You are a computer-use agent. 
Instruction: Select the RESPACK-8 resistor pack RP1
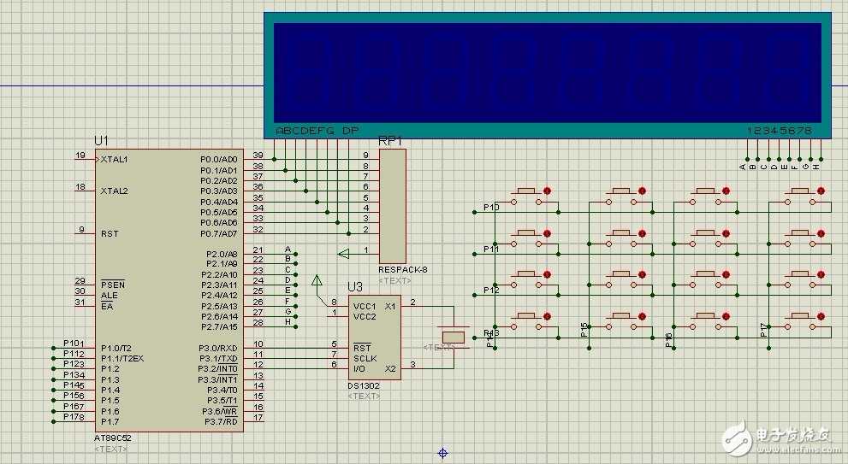pyautogui.click(x=393, y=207)
